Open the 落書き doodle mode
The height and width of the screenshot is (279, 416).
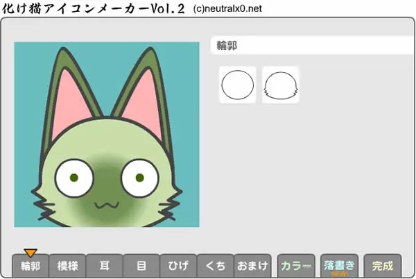[x=339, y=266]
